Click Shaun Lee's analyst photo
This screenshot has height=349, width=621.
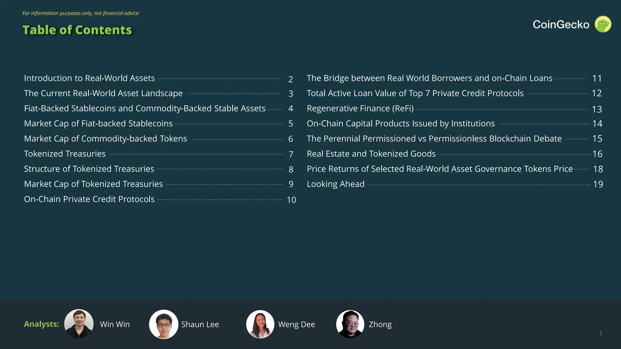(163, 324)
